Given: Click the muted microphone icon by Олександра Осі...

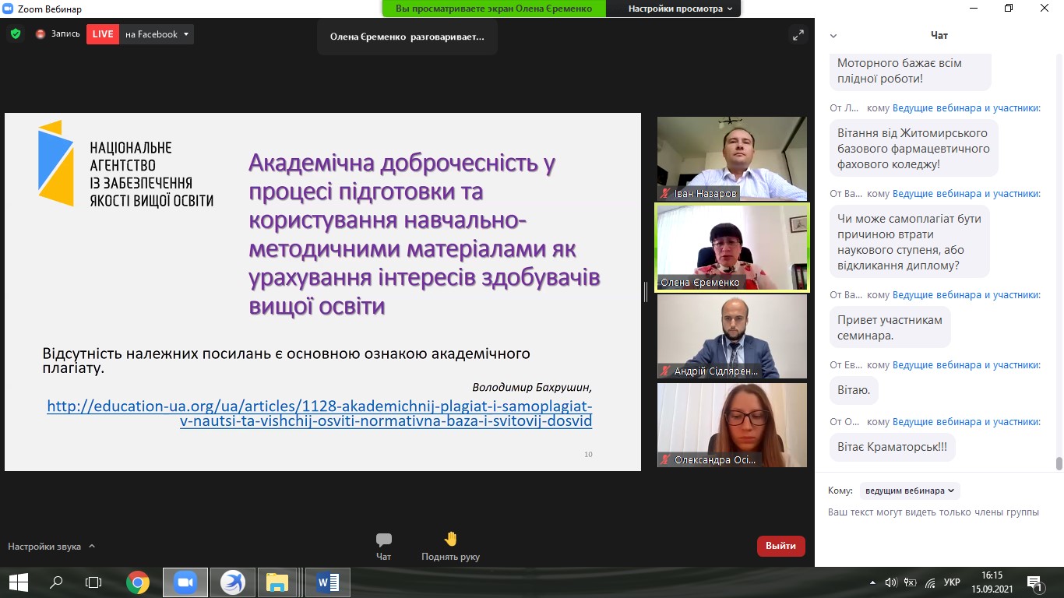Looking at the screenshot, I should click(x=665, y=460).
